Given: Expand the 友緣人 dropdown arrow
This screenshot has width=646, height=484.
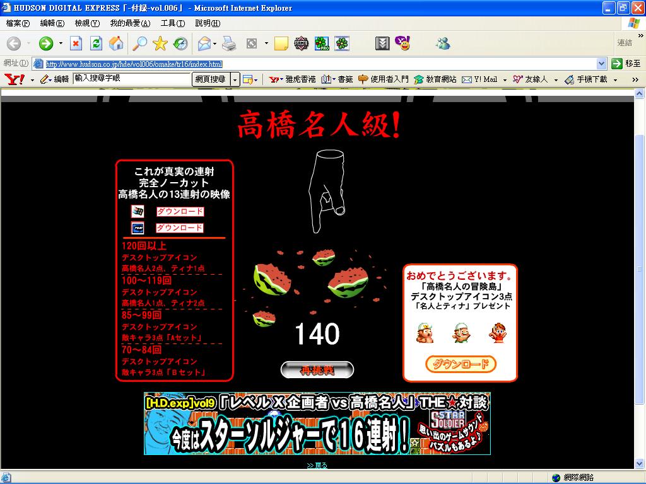Looking at the screenshot, I should coord(556,79).
